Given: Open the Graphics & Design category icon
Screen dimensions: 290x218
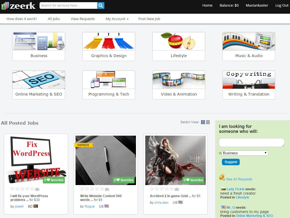Looking at the screenshot, I should tap(108, 41).
